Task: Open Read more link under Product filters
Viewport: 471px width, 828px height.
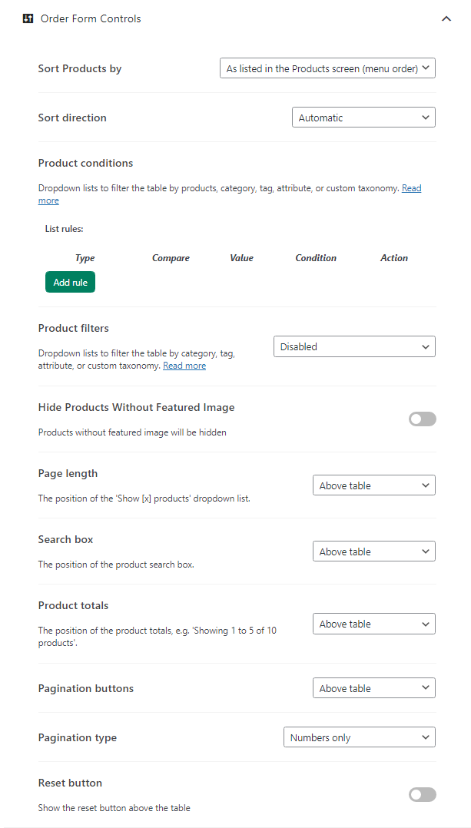Action: (184, 366)
